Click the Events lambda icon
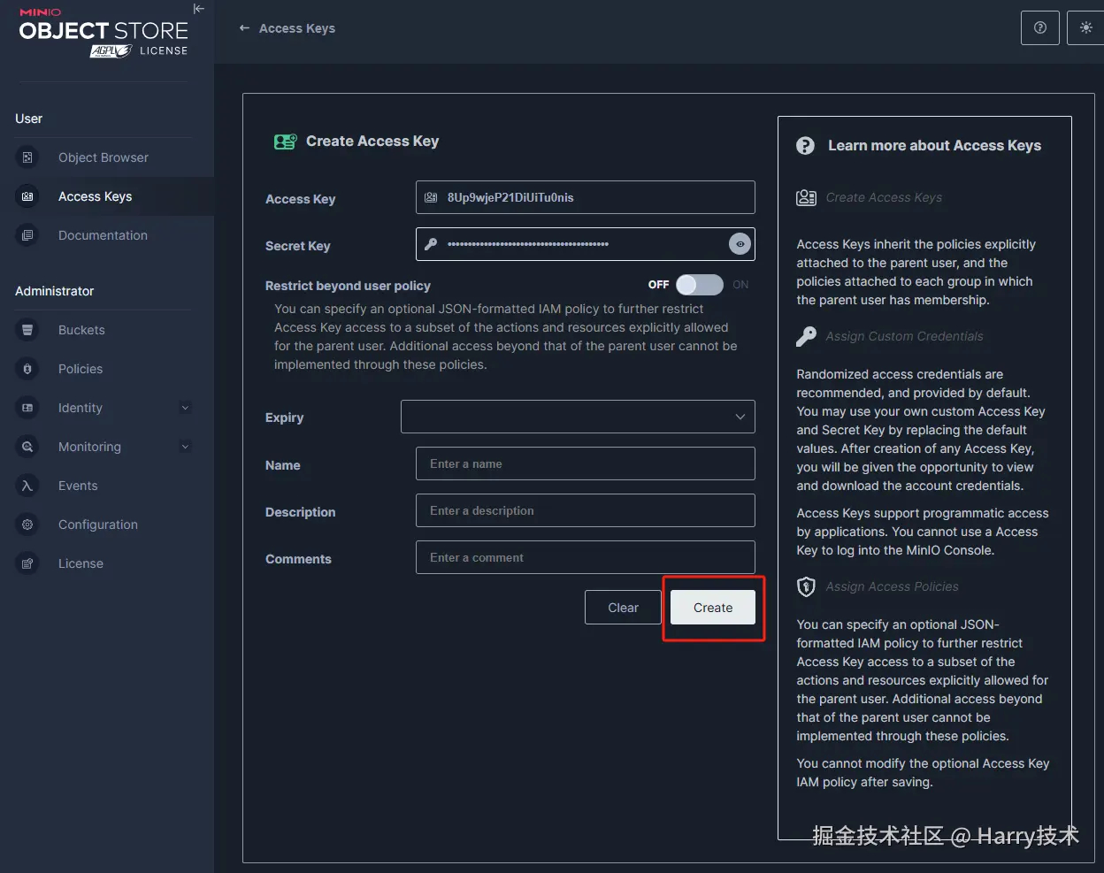 coord(27,486)
